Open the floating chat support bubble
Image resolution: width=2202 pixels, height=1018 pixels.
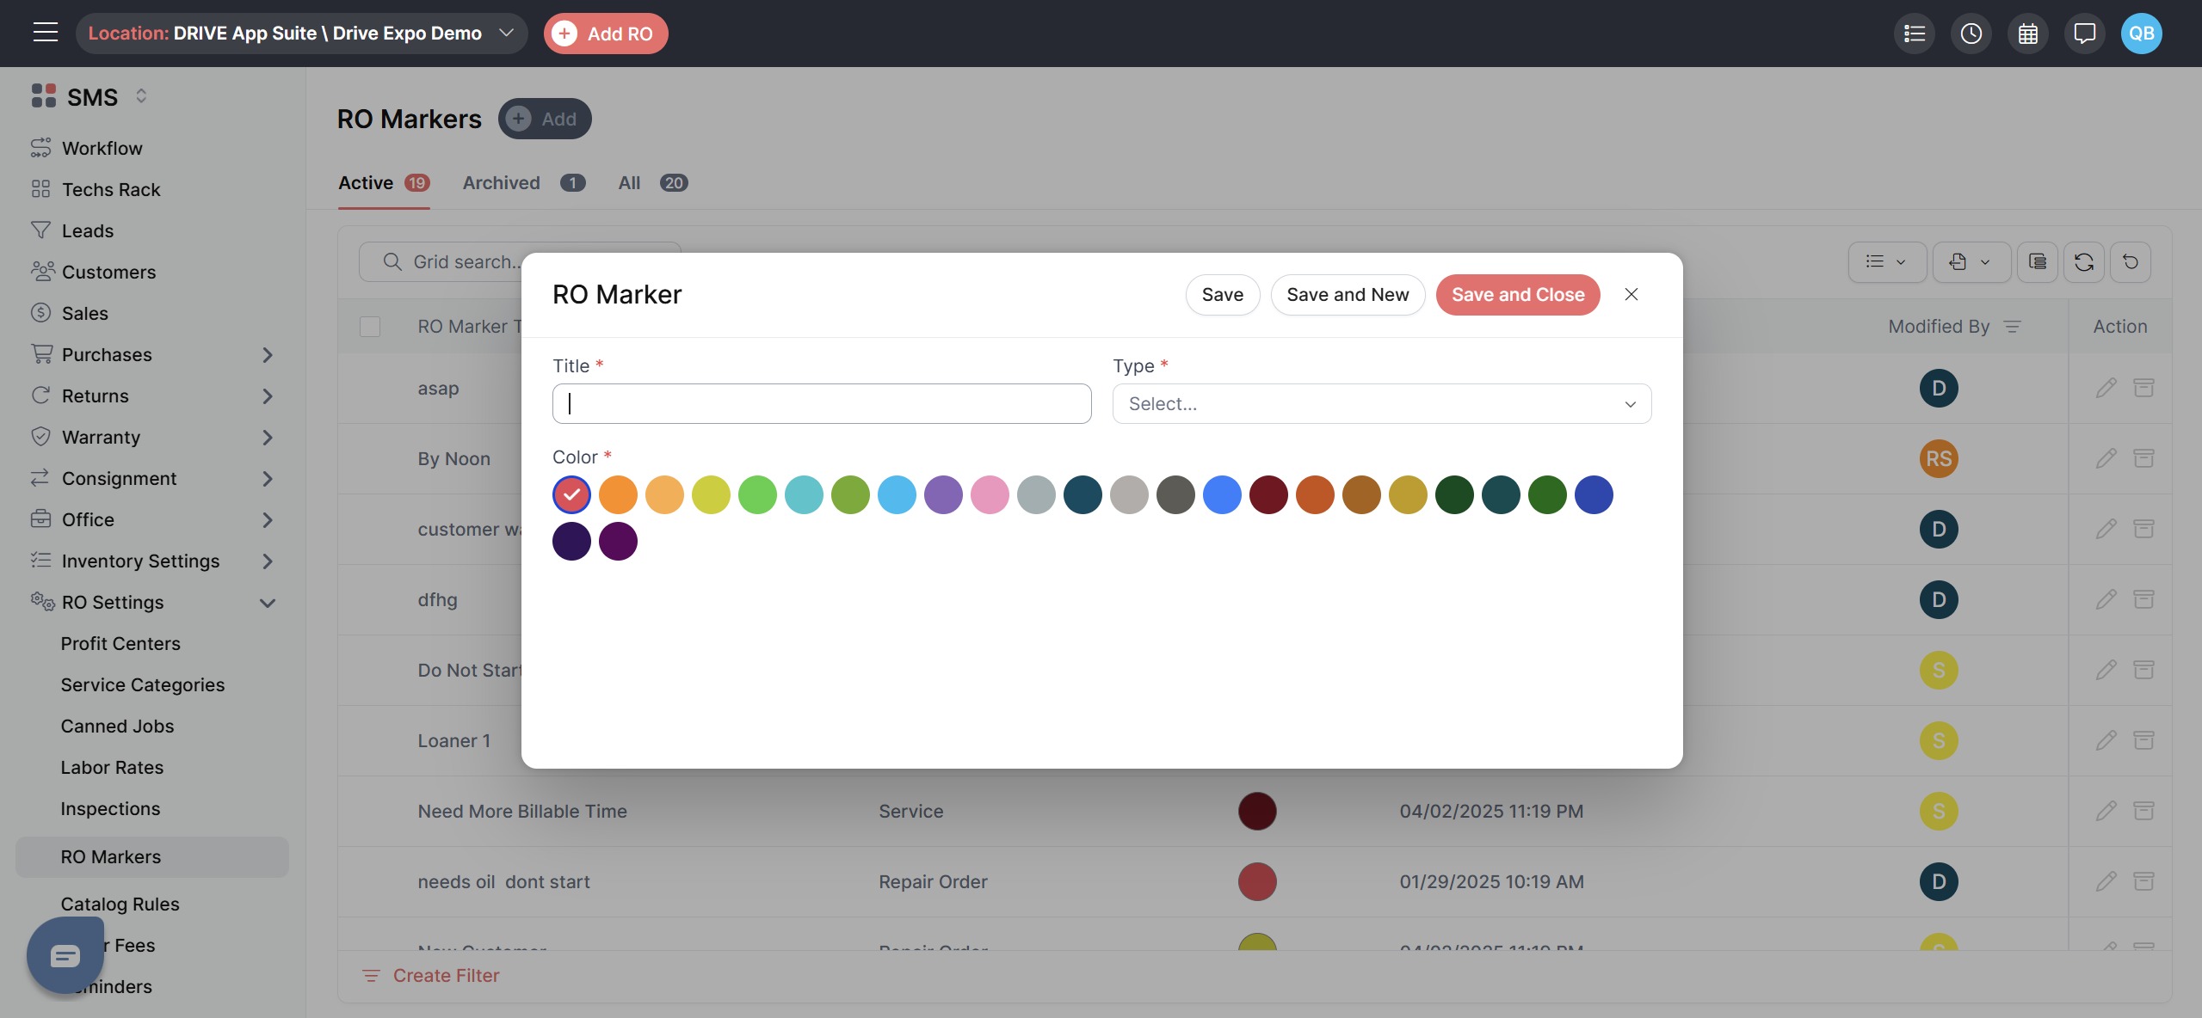[65, 955]
